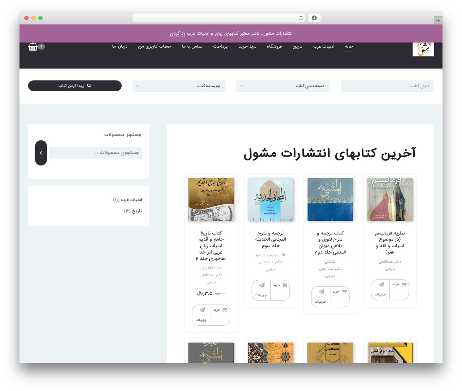The height and width of the screenshot is (391, 462).
Task: Click the عنوان کتاب input field
Action: click(387, 86)
